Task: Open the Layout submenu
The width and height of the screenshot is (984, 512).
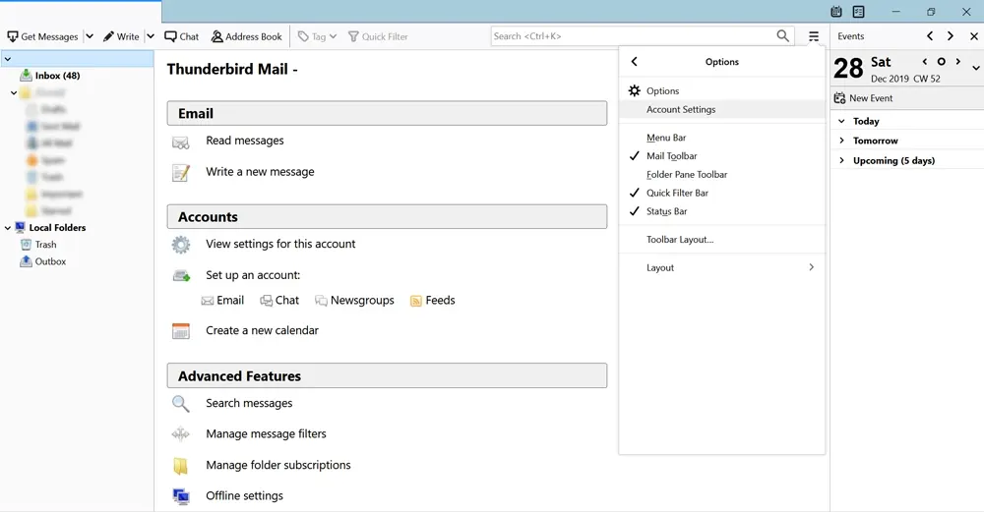Action: 721,267
